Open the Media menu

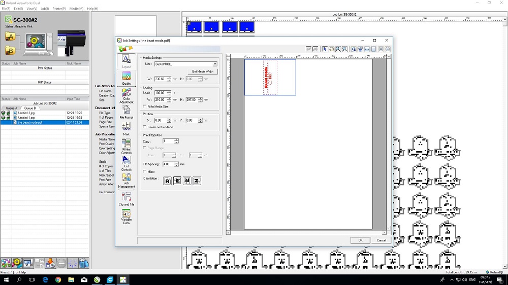click(x=76, y=9)
